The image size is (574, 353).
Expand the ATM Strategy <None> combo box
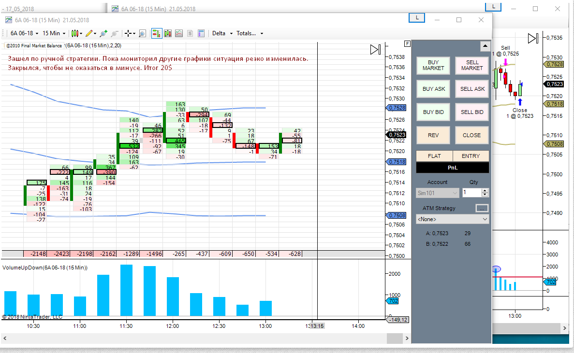tap(452, 219)
